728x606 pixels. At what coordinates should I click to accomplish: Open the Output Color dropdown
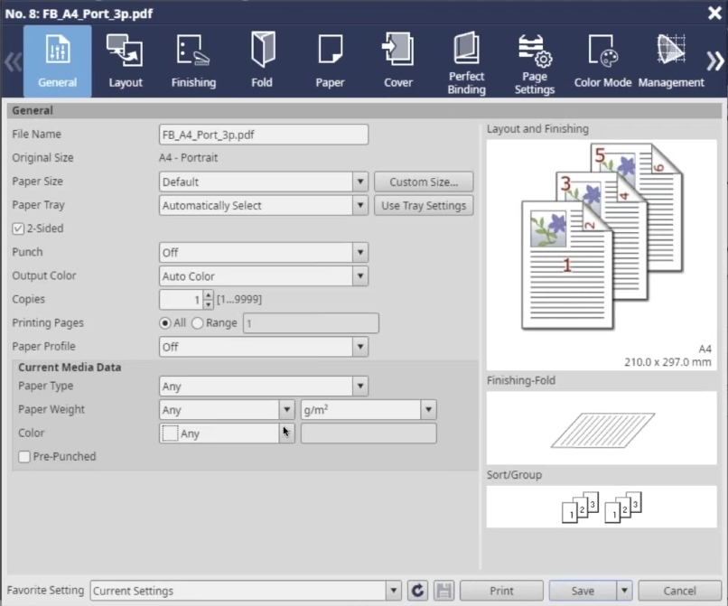point(360,276)
